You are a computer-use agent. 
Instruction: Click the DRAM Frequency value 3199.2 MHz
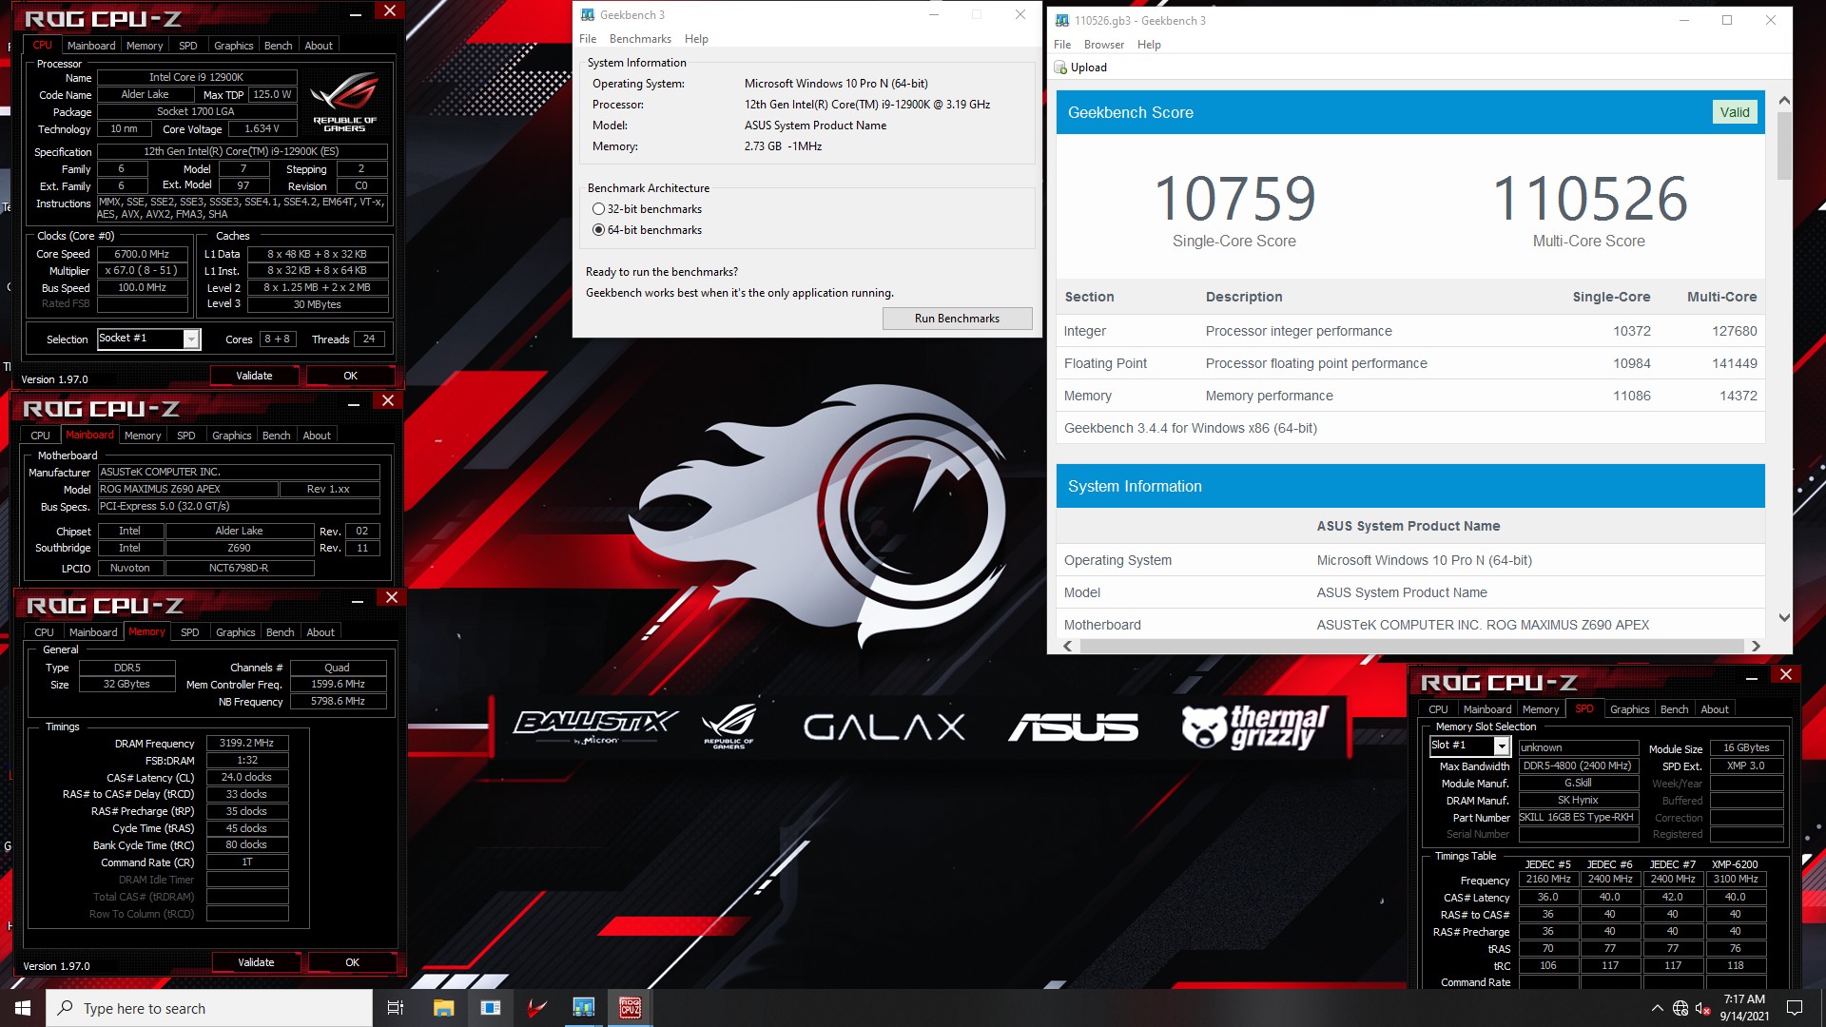[x=246, y=743]
